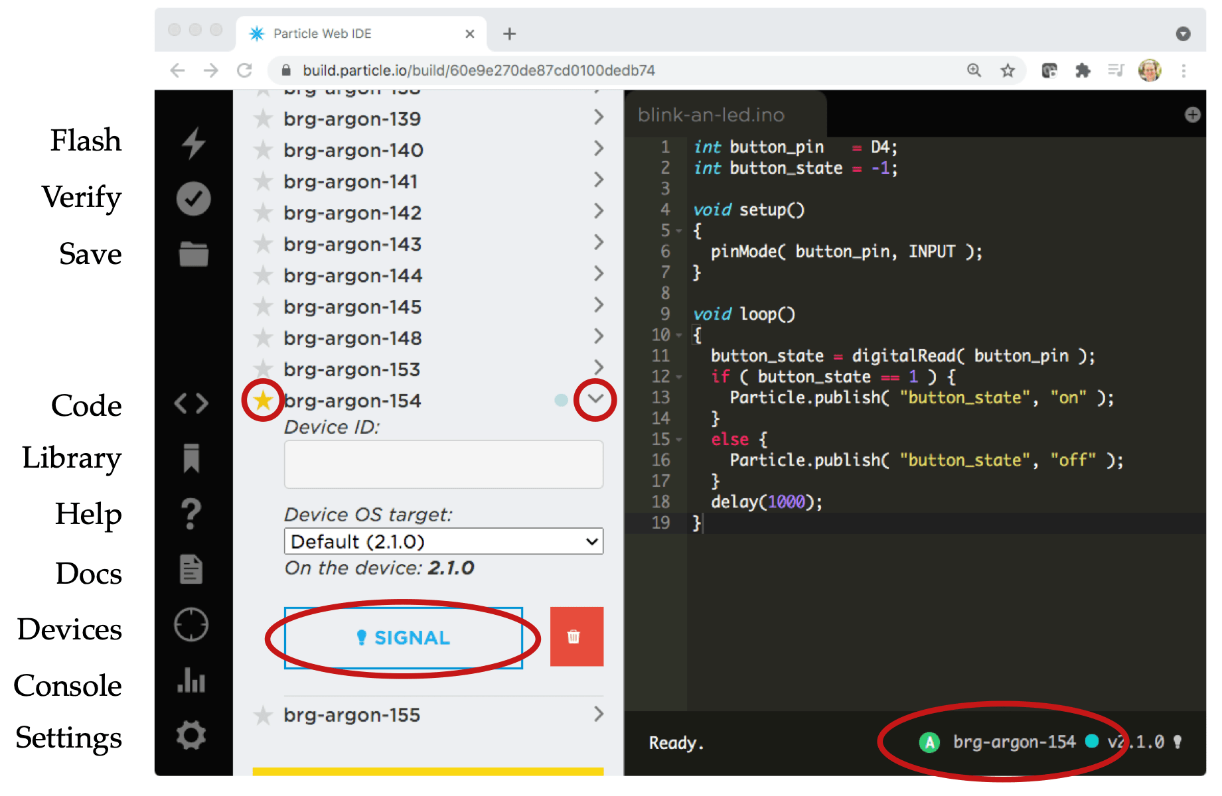Screen dimensions: 1222x796
Task: Open the browser extensions puzzle icon
Action: (1083, 70)
